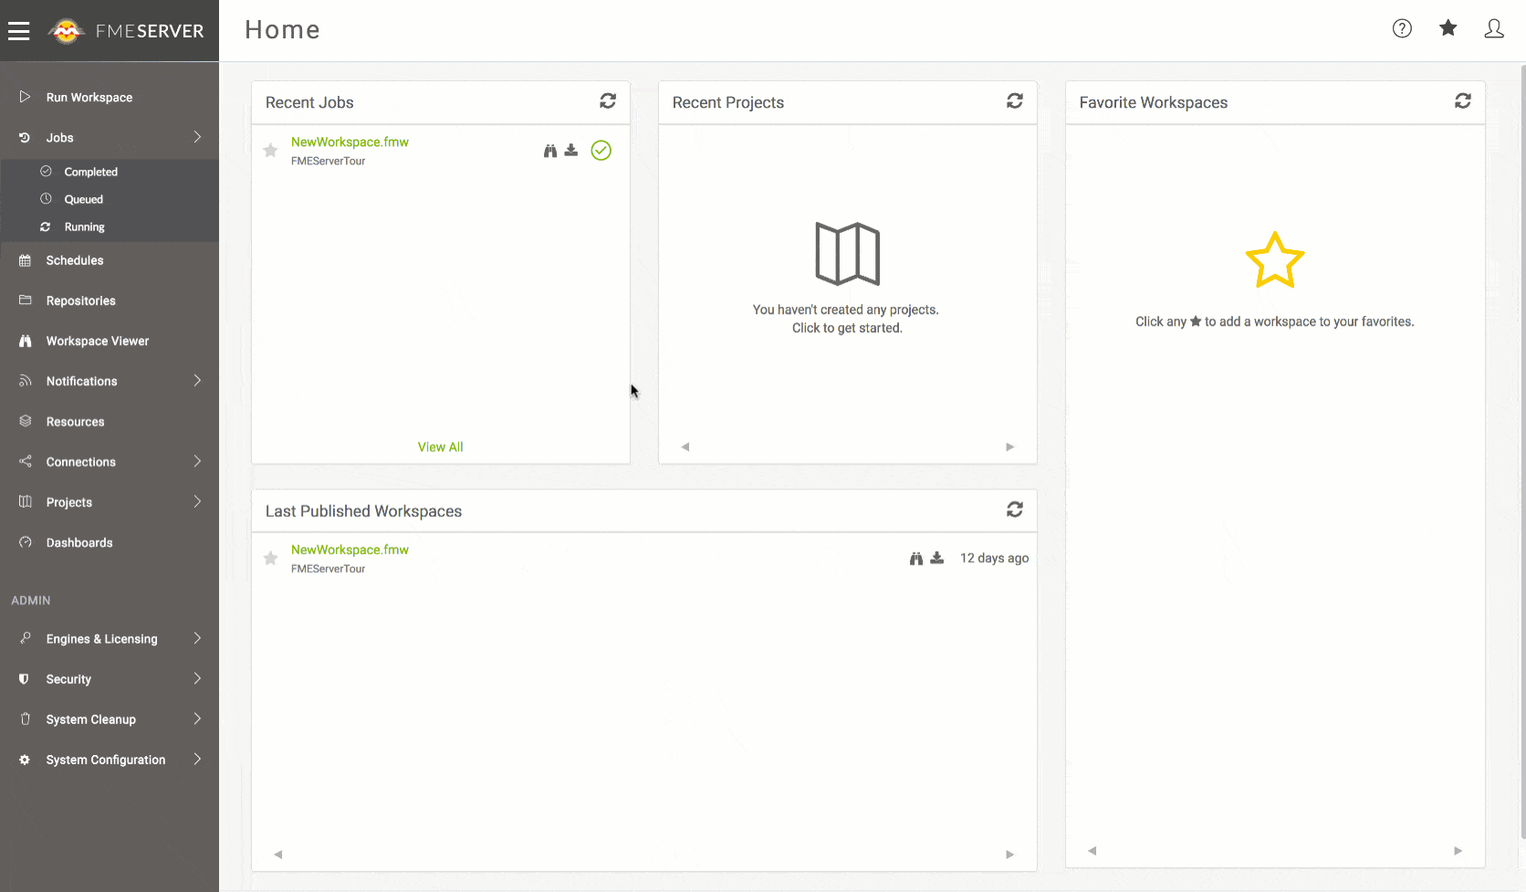Open the hamburger menu icon

pos(19,31)
